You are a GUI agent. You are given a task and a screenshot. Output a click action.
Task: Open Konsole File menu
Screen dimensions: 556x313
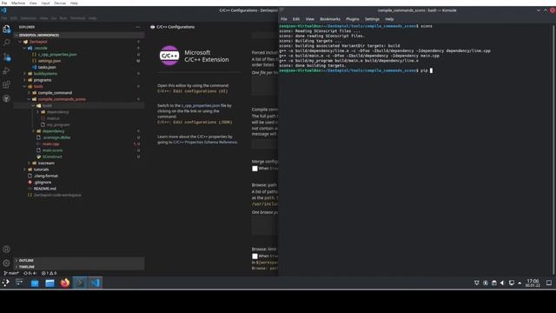(x=284, y=19)
